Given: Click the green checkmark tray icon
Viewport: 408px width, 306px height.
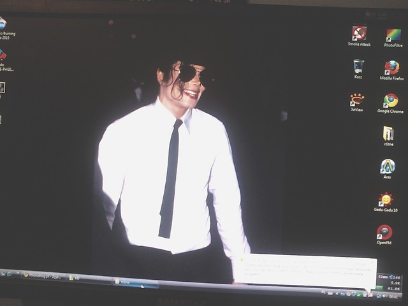Looking at the screenshot, I should [x=359, y=295].
